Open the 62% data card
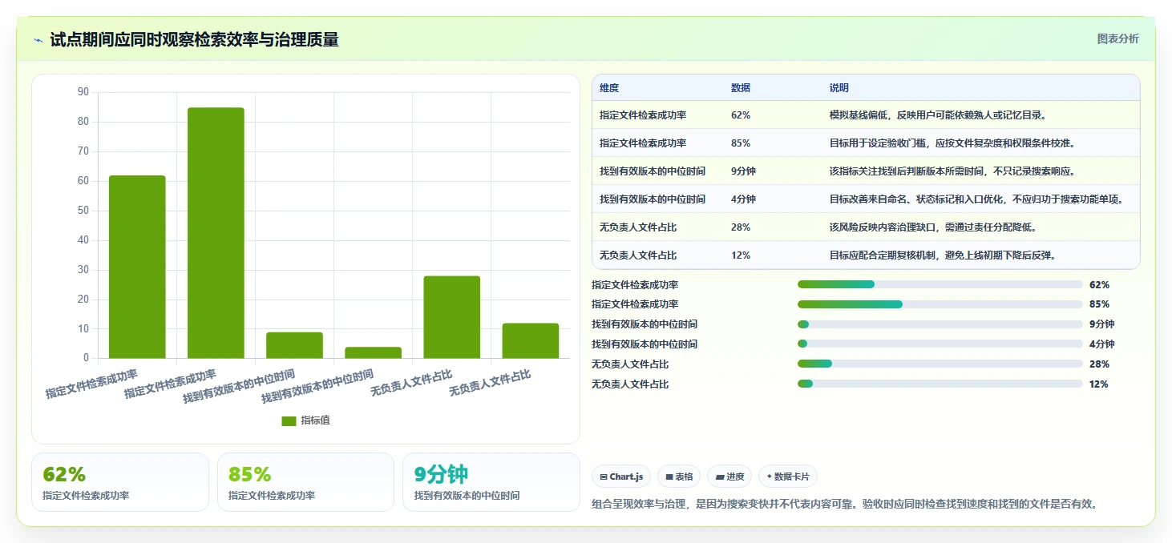The image size is (1172, 543). coord(120,482)
